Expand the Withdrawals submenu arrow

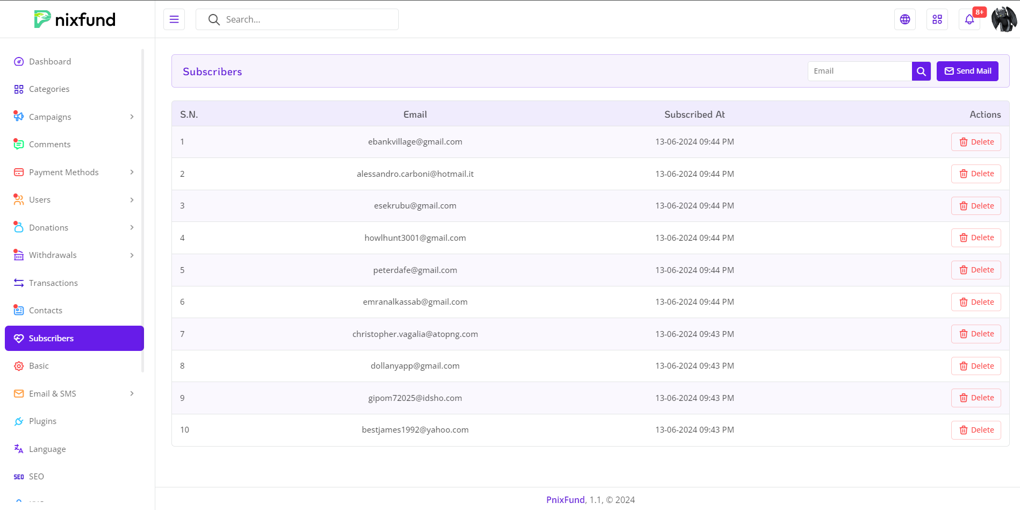pos(132,255)
